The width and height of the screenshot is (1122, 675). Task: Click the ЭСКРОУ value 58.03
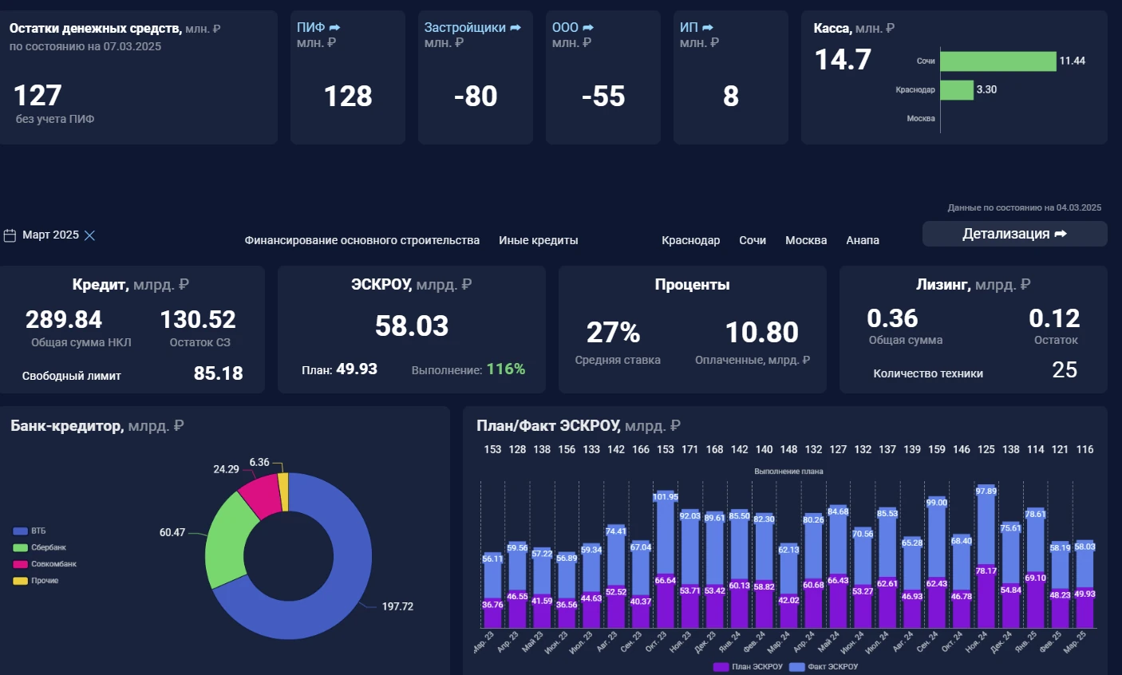[412, 326]
